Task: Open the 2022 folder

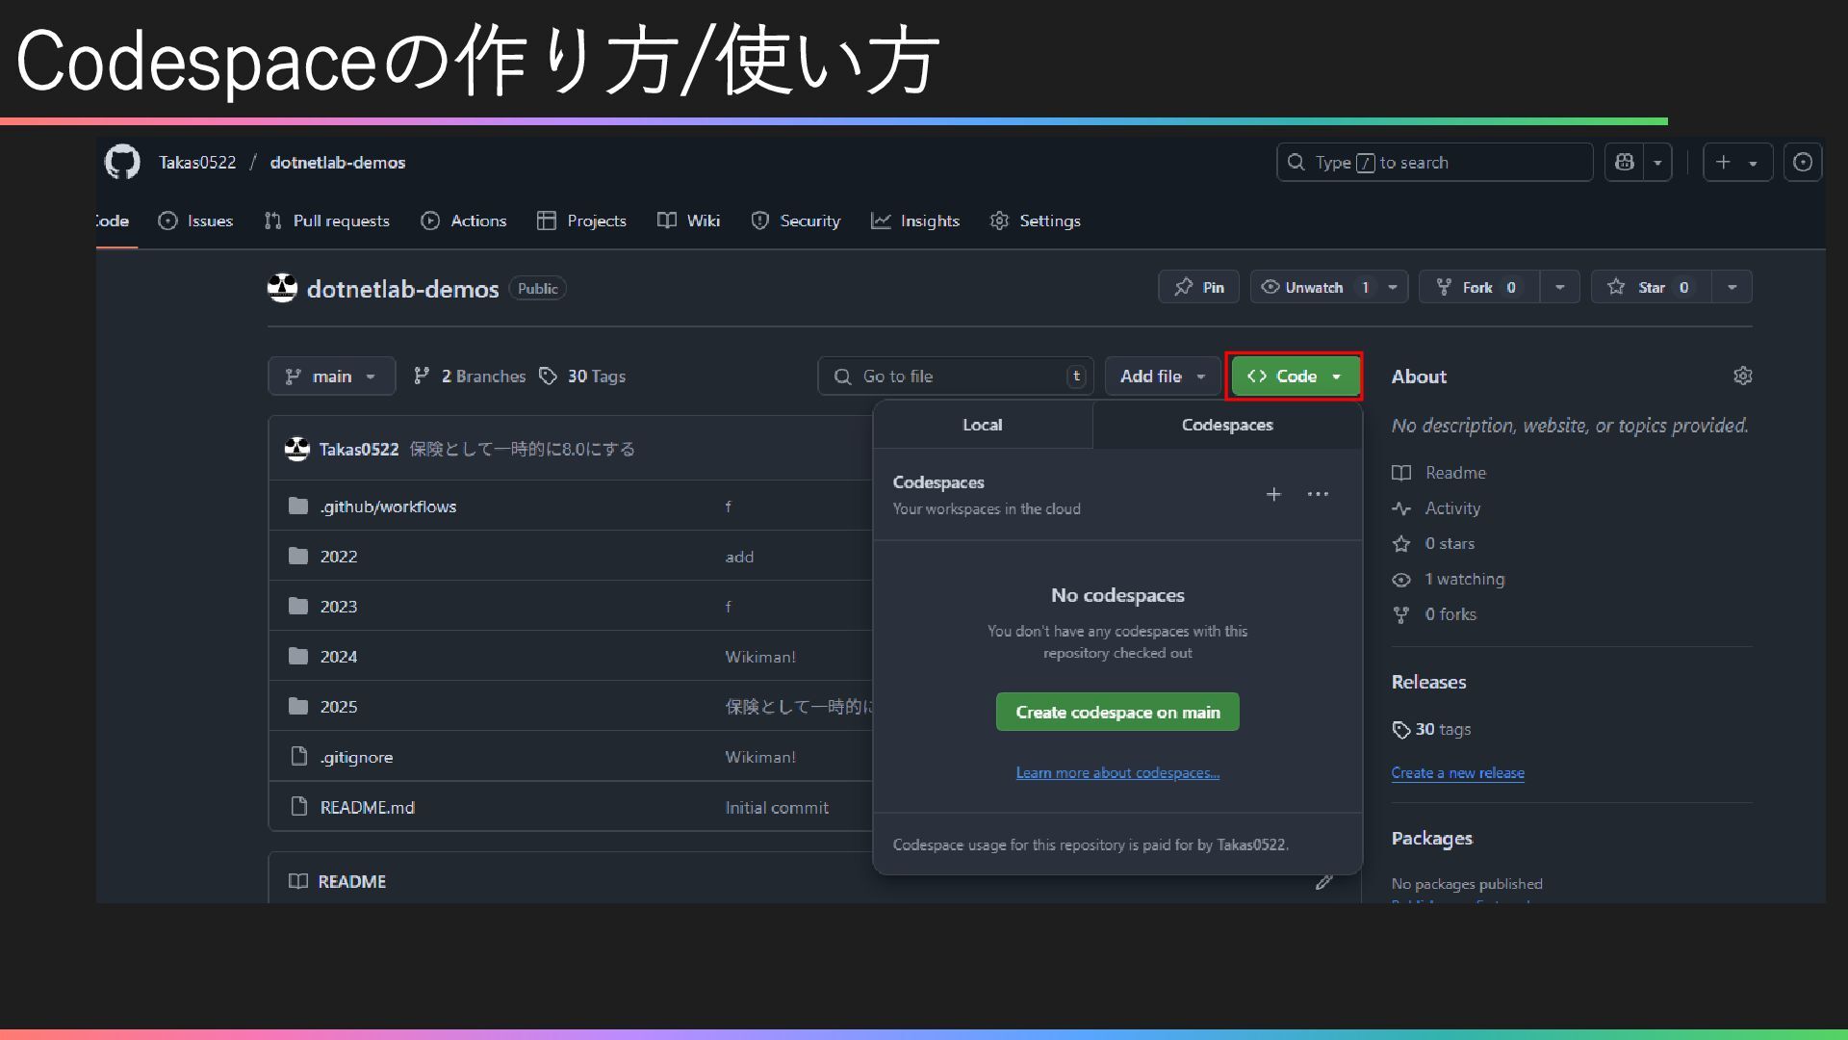Action: coord(338,557)
